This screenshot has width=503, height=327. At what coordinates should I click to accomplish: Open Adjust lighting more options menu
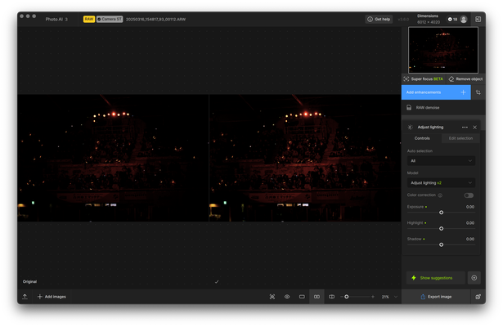coord(465,128)
